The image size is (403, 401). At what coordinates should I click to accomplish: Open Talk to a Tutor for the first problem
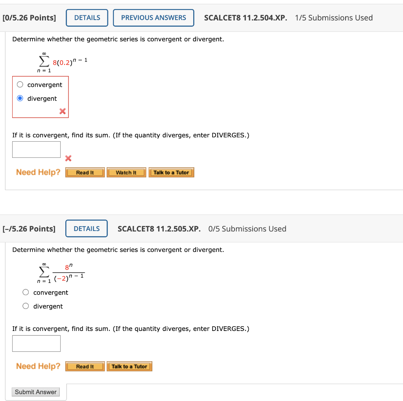[171, 172]
